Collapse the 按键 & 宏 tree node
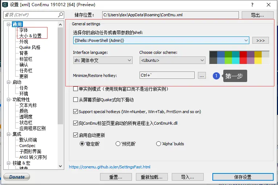The height and width of the screenshot is (185, 278). click(x=8, y=163)
